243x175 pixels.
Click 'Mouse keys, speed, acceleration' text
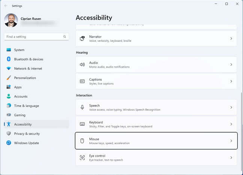(109, 143)
